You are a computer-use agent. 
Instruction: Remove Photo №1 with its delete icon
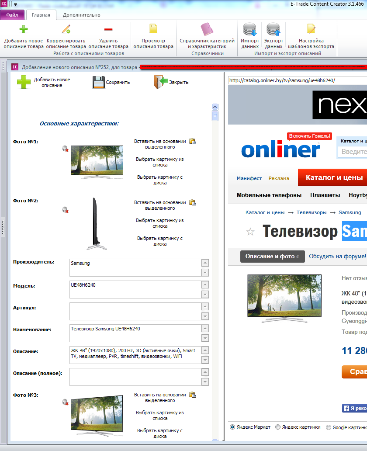[66, 149]
